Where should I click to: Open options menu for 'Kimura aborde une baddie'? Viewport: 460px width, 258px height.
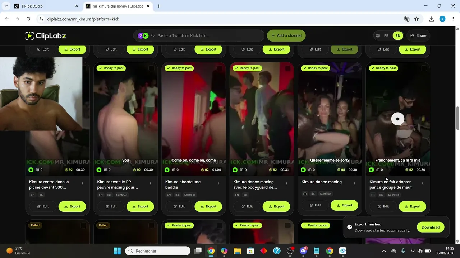218,183
